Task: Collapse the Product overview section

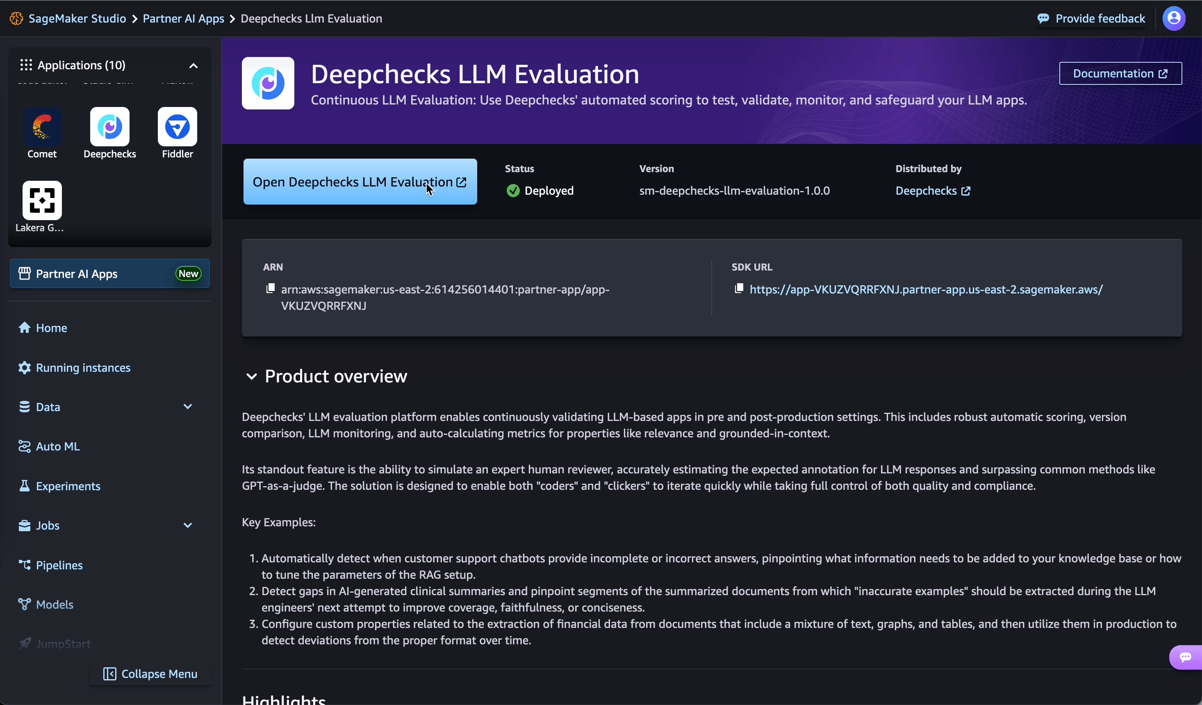Action: [x=251, y=376]
